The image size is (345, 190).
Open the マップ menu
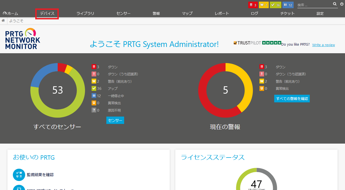coord(187,13)
